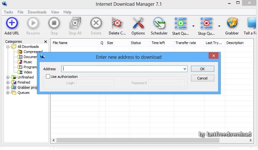Expand the Grabber projects node
The height and width of the screenshot is (150, 258).
[8, 87]
